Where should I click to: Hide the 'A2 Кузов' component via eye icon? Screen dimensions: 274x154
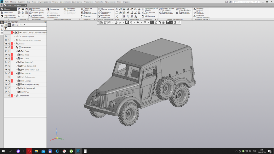pos(6,55)
